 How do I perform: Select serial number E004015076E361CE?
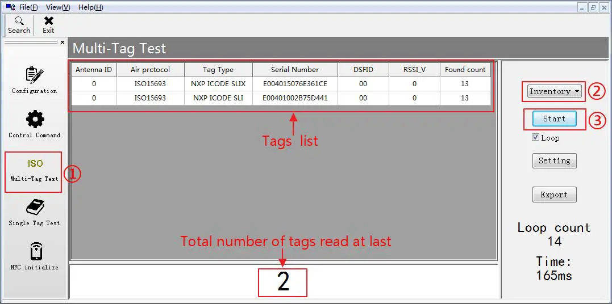click(x=295, y=84)
